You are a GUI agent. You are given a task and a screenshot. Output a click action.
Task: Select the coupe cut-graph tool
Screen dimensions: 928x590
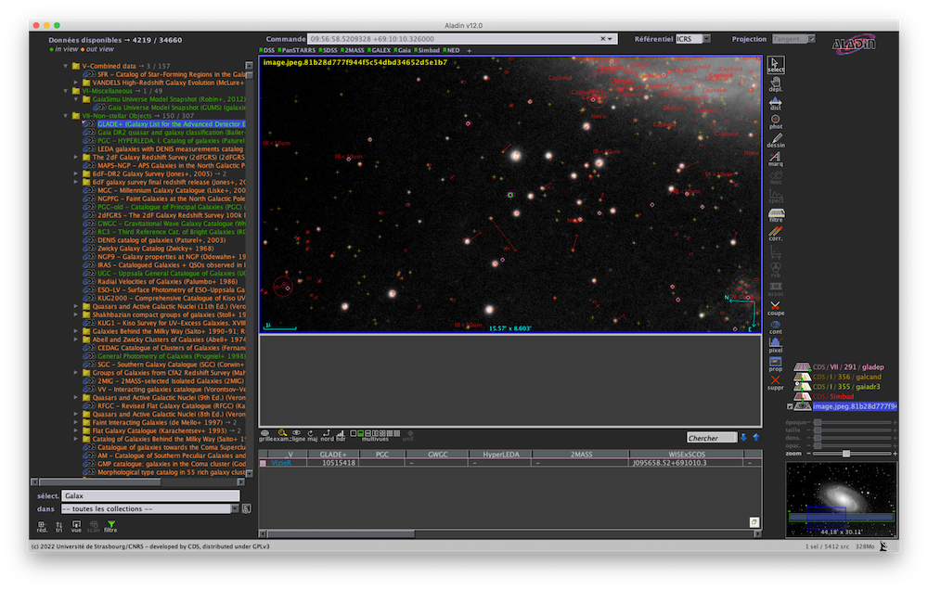775,308
